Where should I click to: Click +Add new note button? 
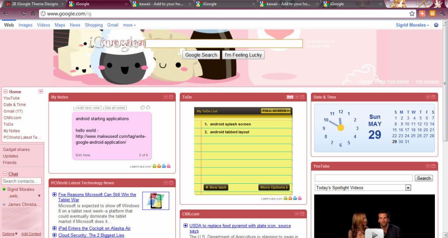(87, 108)
